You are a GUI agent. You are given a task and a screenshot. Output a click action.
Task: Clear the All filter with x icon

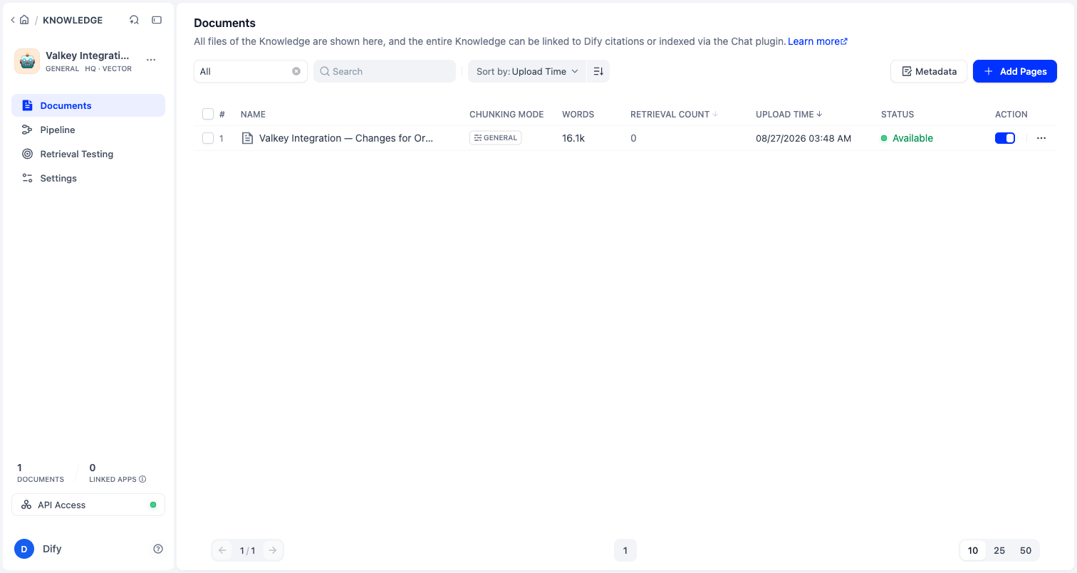tap(296, 71)
